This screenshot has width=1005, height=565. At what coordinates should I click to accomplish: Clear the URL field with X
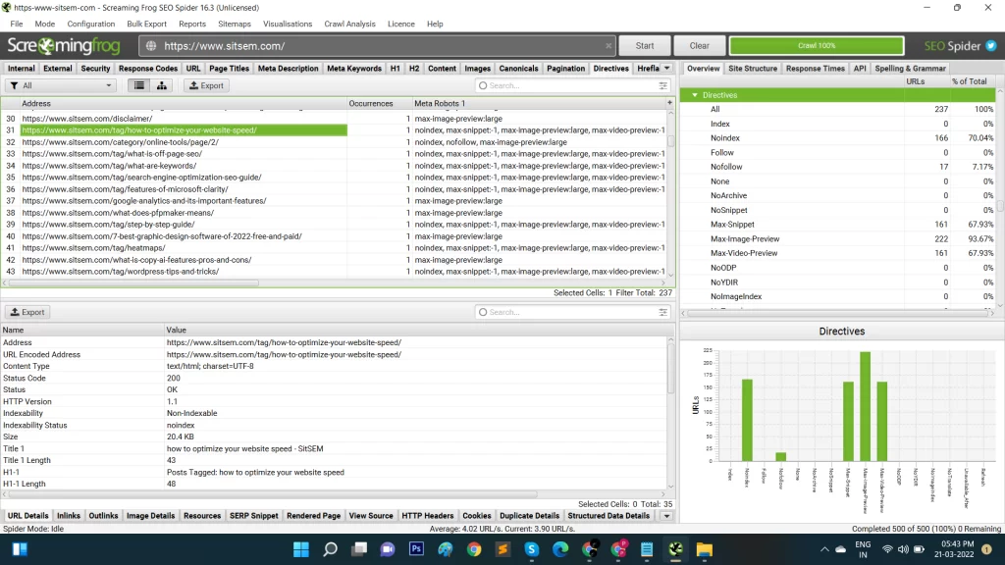pos(608,46)
